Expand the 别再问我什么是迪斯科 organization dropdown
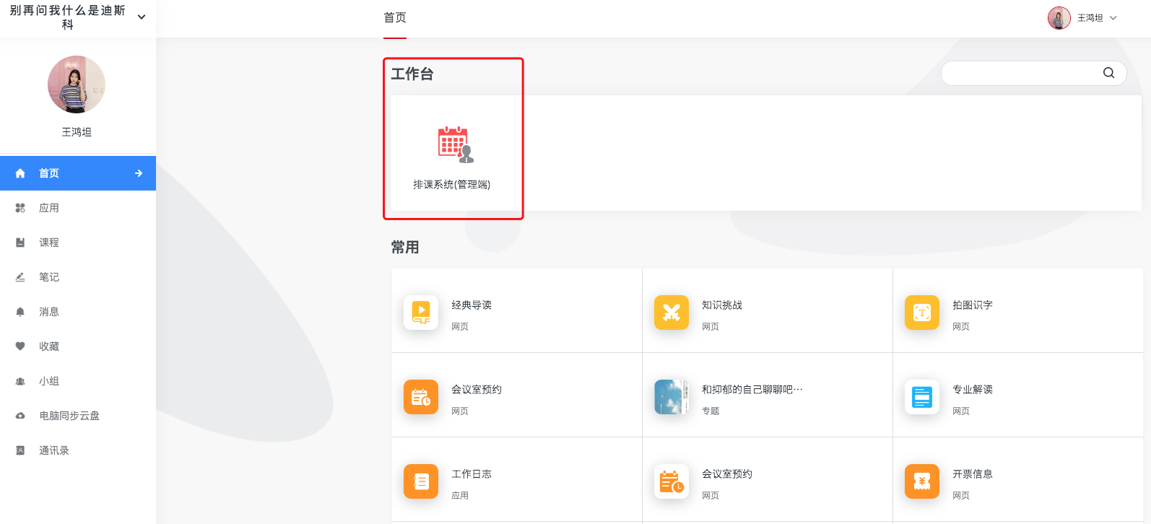The height and width of the screenshot is (524, 1151). click(x=142, y=17)
